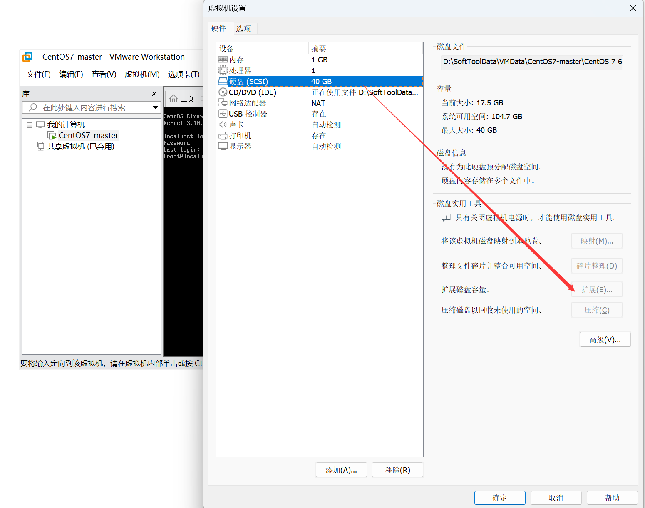The image size is (645, 508).
Task: Open the 文件(F) menu
Action: click(39, 75)
